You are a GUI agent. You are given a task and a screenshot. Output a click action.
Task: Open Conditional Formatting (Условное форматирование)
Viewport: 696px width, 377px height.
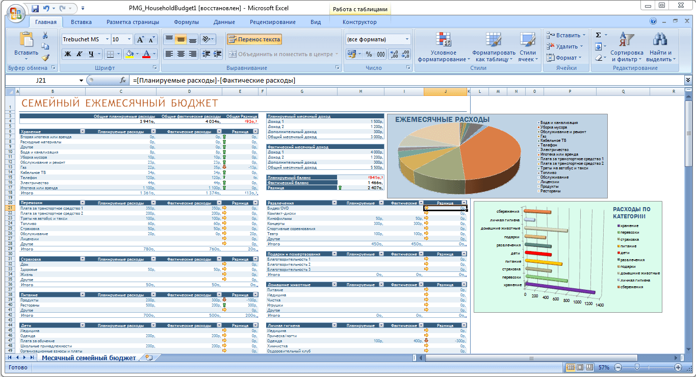(x=443, y=48)
